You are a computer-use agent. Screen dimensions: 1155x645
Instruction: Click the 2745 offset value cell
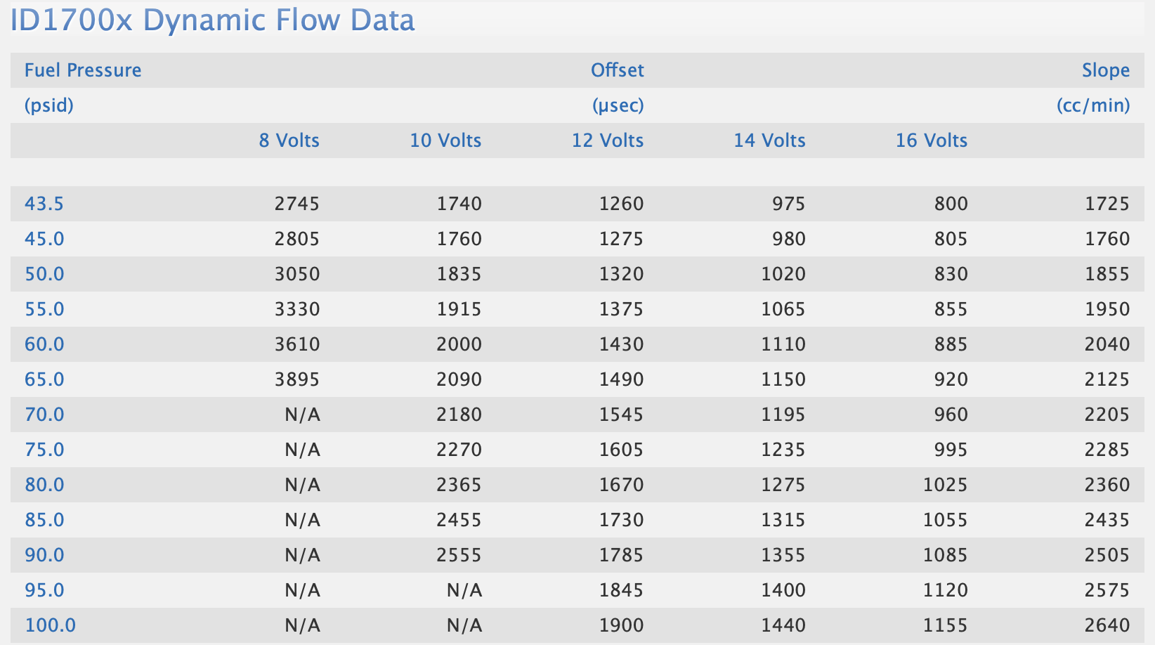(296, 204)
